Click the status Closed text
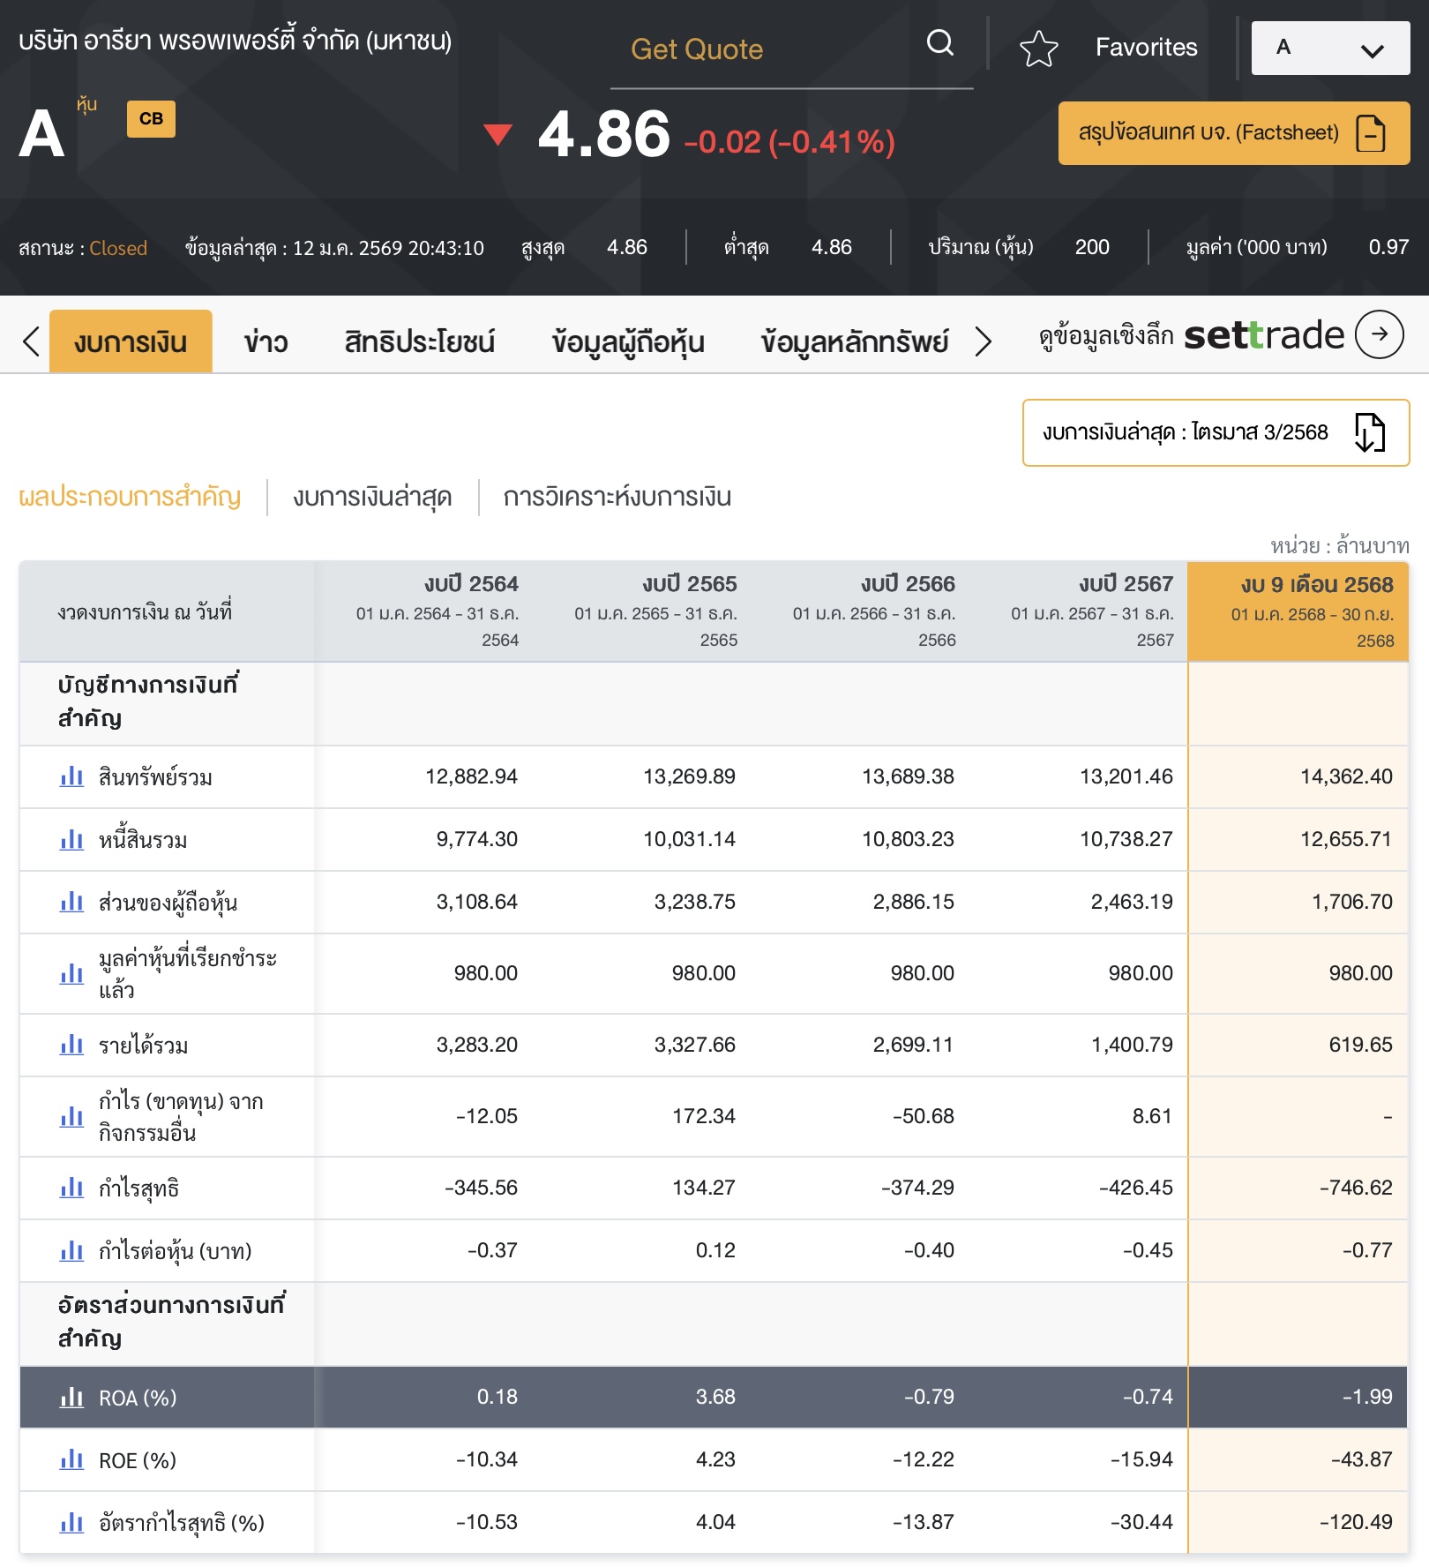The height and width of the screenshot is (1567, 1429). (x=118, y=248)
